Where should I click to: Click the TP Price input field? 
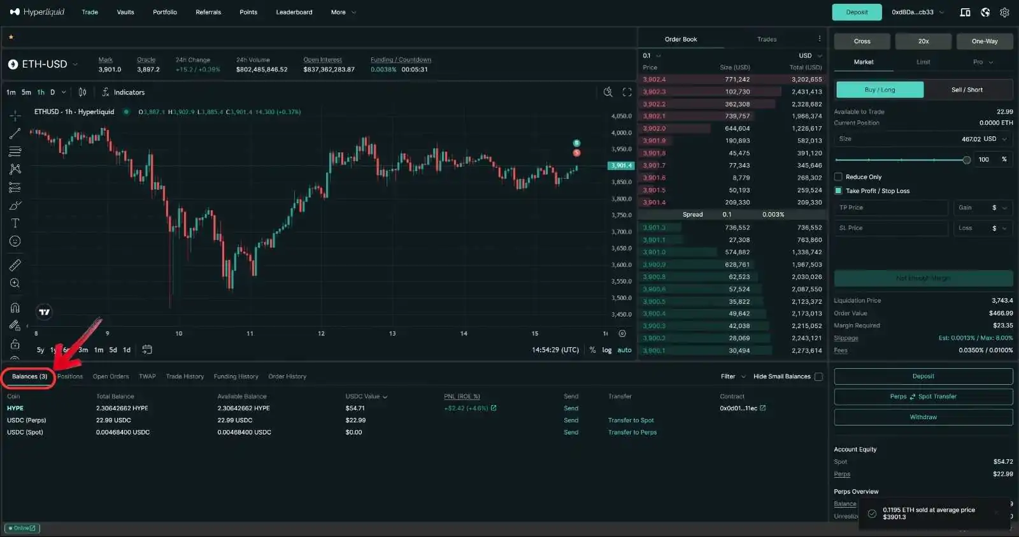point(892,208)
